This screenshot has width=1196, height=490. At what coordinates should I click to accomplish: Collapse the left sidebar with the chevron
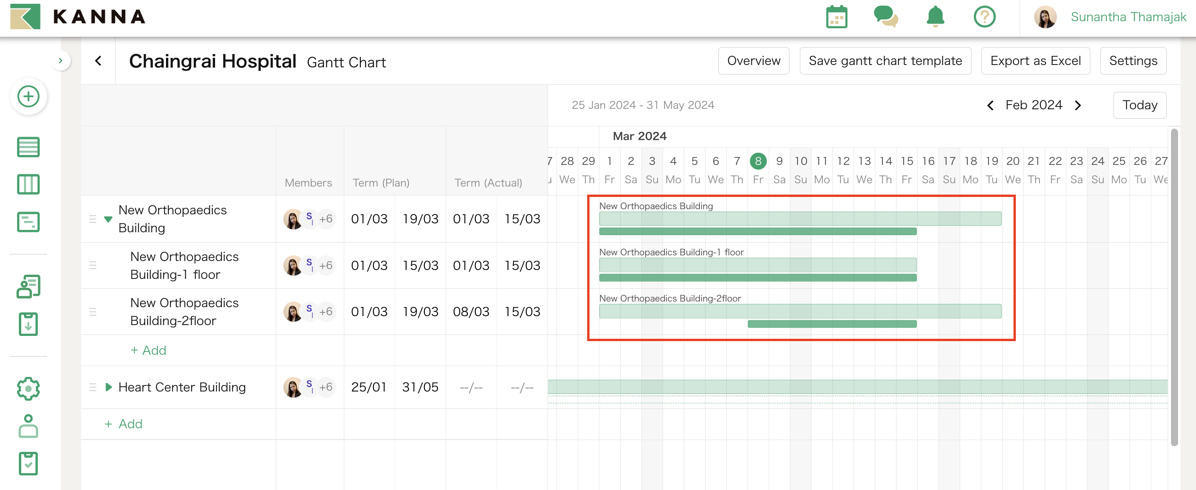point(61,61)
